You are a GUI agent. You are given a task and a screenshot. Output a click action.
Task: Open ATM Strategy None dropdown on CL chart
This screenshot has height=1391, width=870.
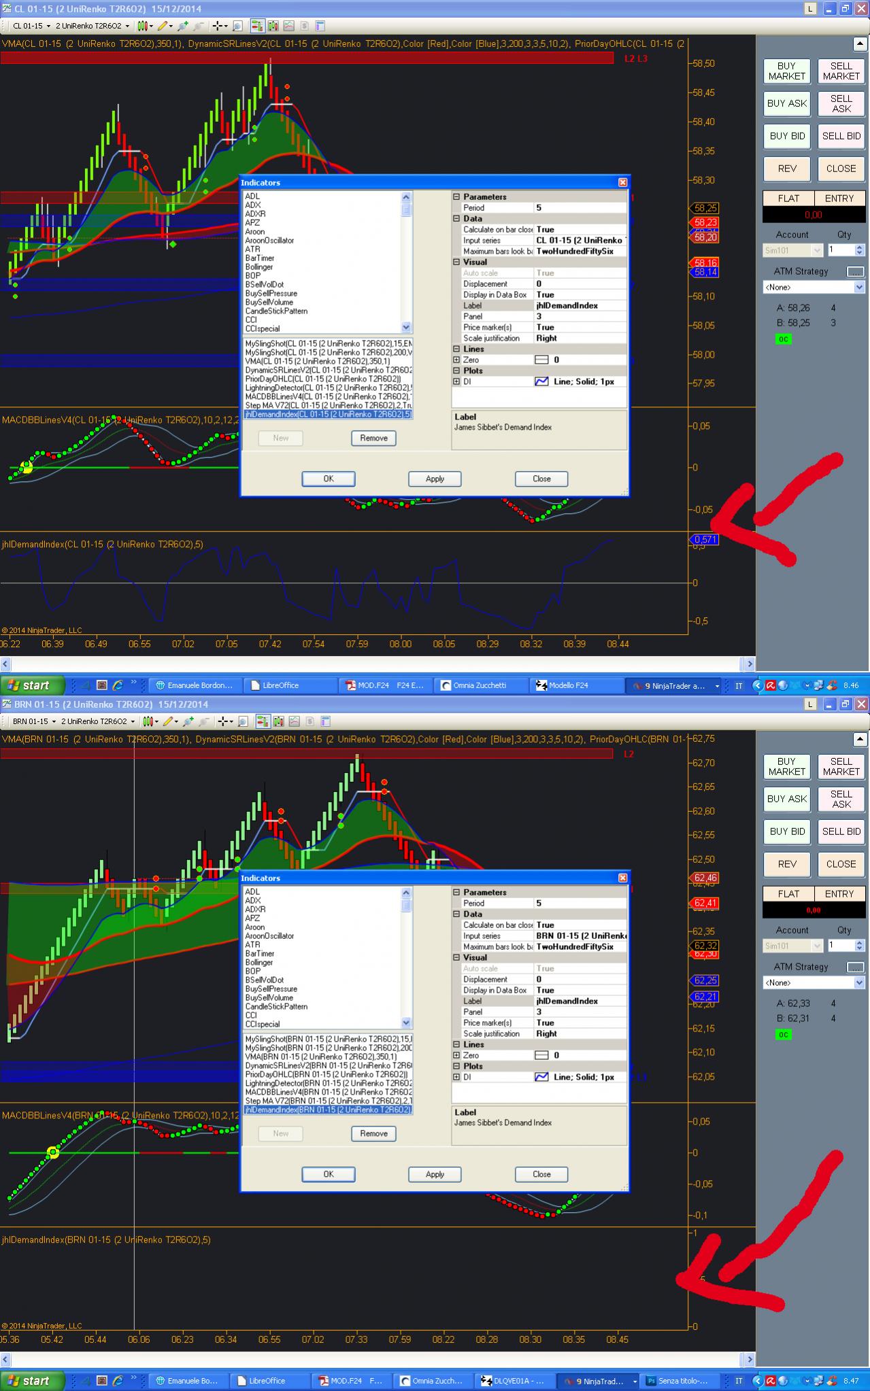click(814, 288)
